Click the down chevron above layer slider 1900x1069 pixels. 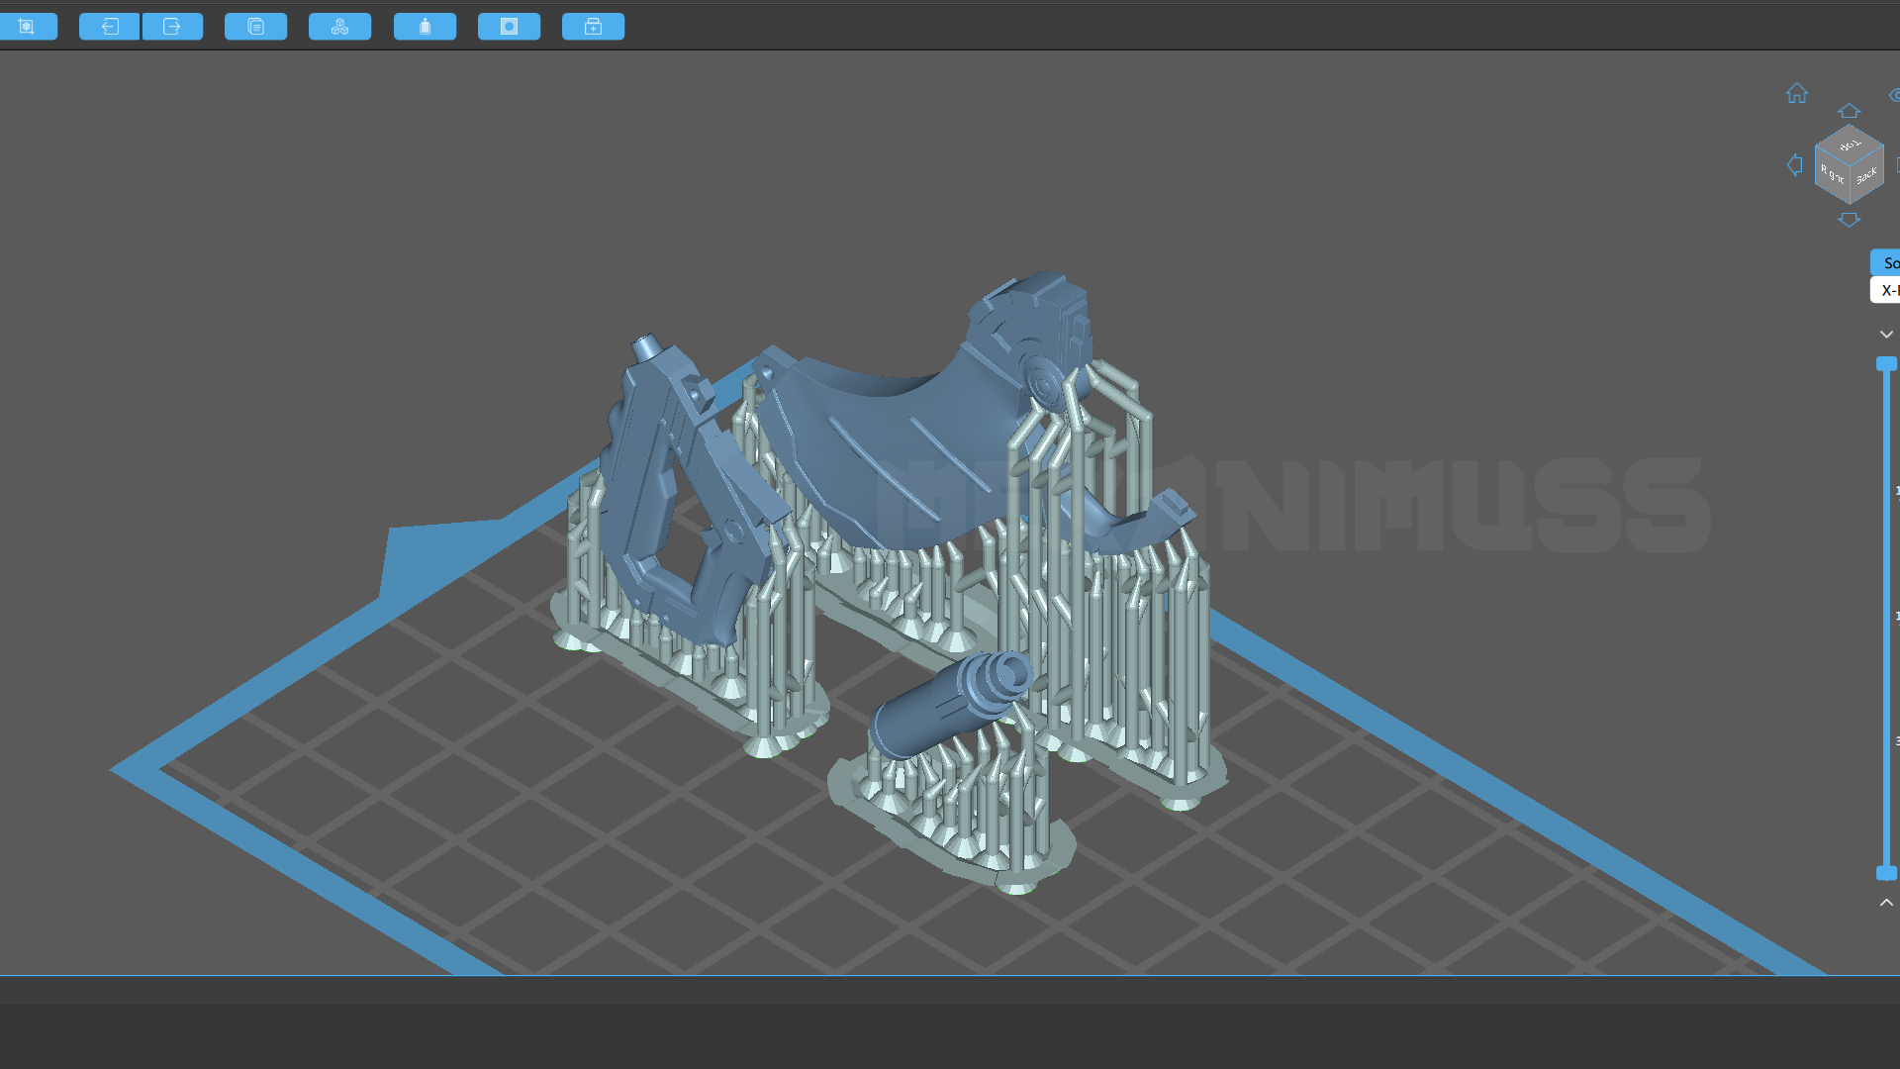coord(1886,335)
